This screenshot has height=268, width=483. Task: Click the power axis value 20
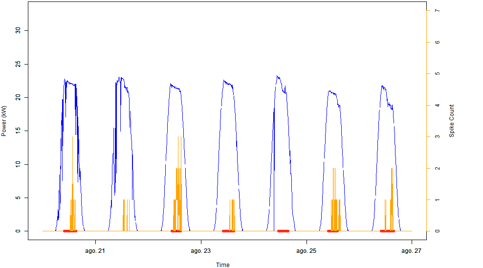18,97
